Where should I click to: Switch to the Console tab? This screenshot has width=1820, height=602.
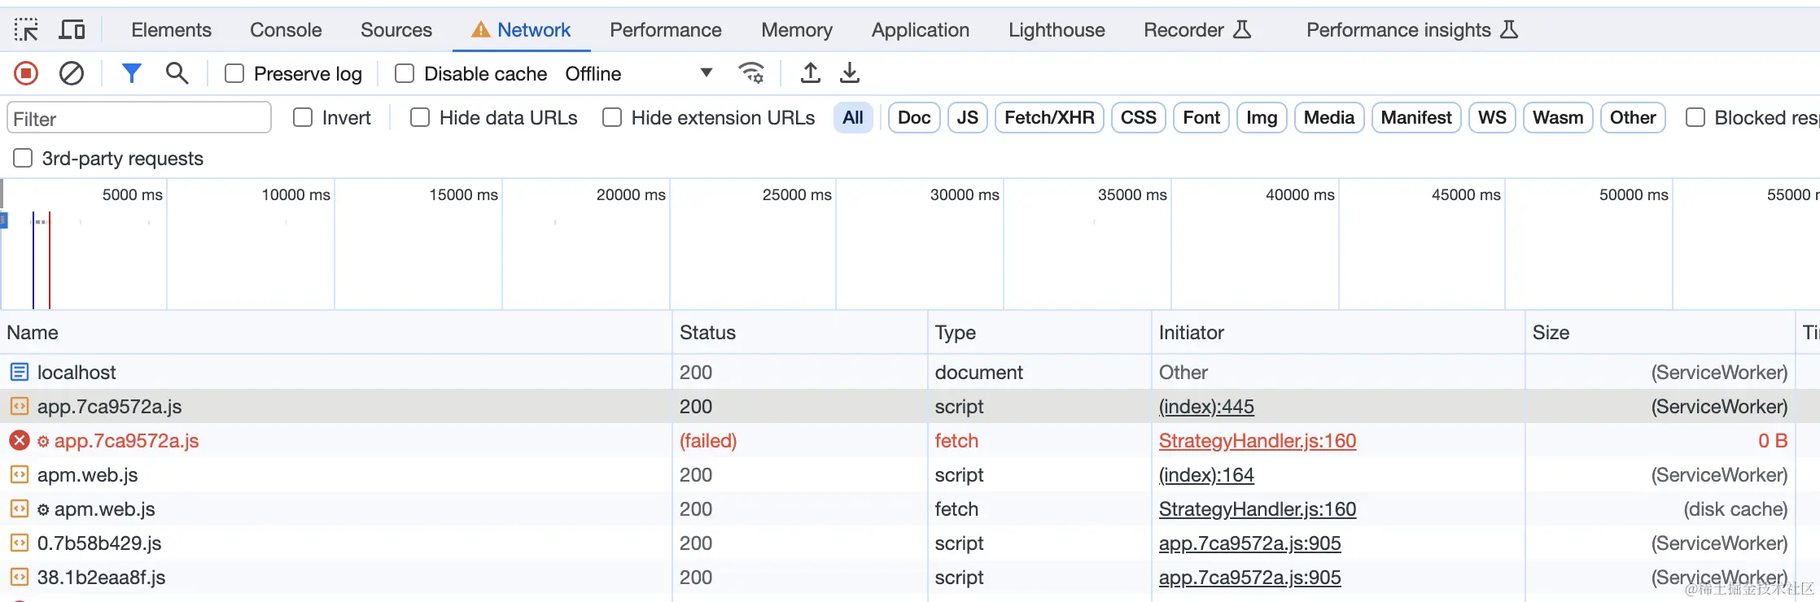[x=286, y=30]
